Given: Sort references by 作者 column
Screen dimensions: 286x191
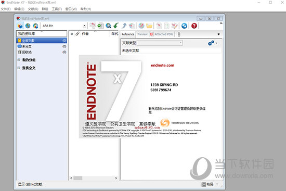Looking at the screenshot, I should click(x=85, y=34).
